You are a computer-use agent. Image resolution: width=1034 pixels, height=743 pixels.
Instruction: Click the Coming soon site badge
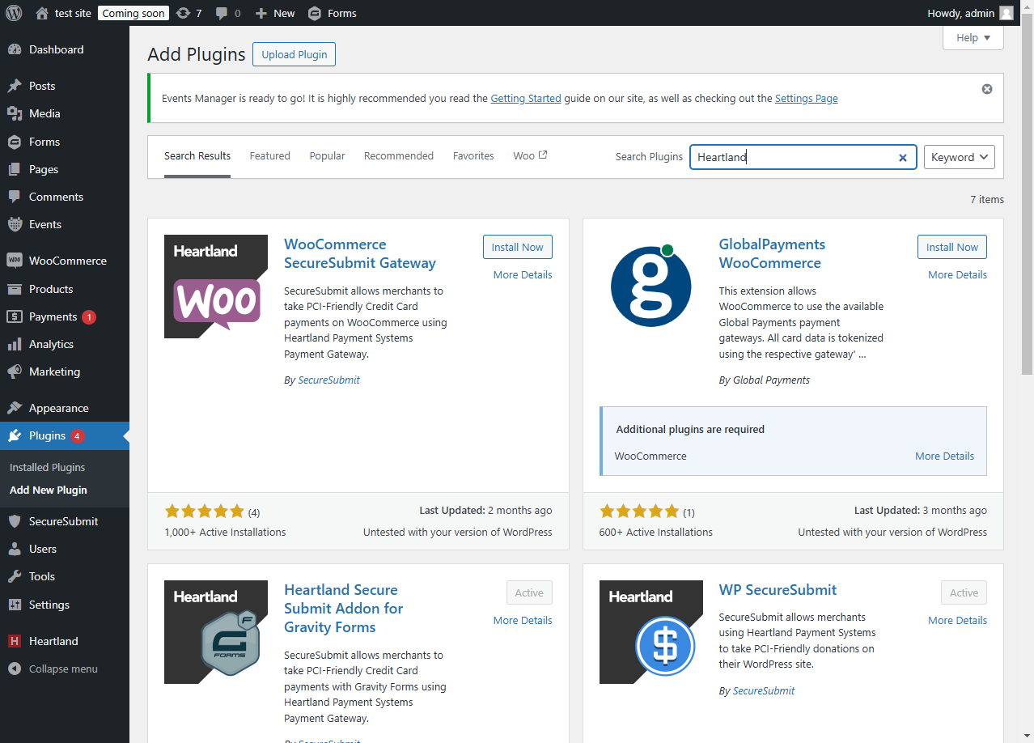pyautogui.click(x=133, y=13)
